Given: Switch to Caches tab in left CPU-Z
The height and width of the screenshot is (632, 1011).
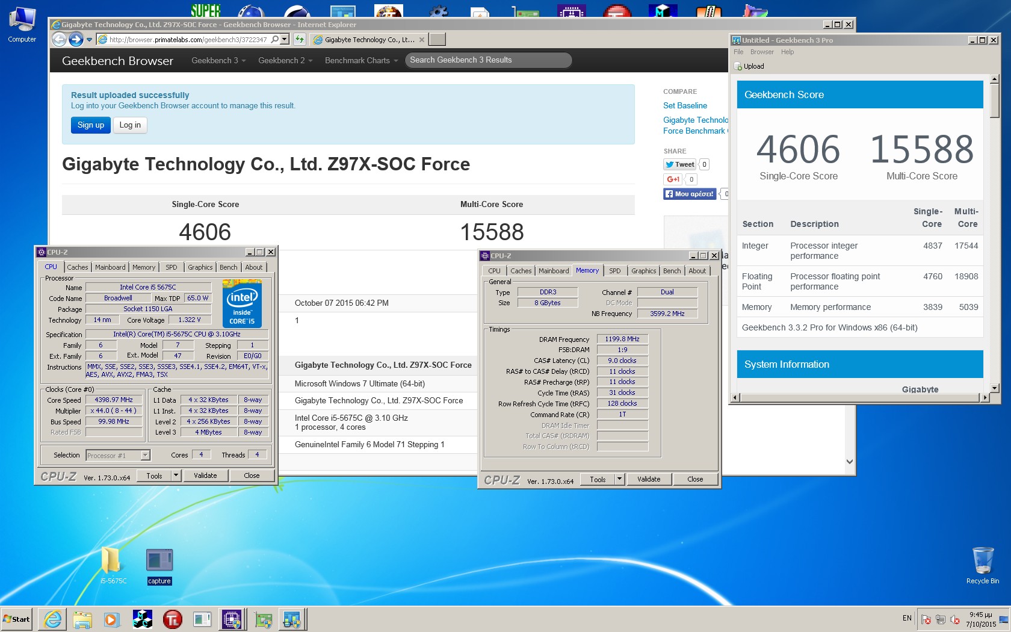Looking at the screenshot, I should [x=78, y=267].
